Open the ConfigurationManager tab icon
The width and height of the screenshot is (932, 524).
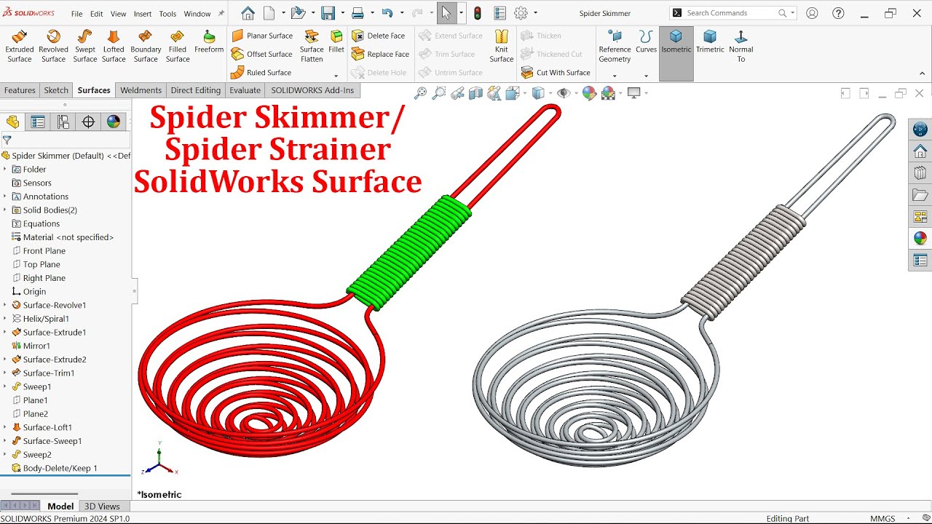[x=63, y=122]
